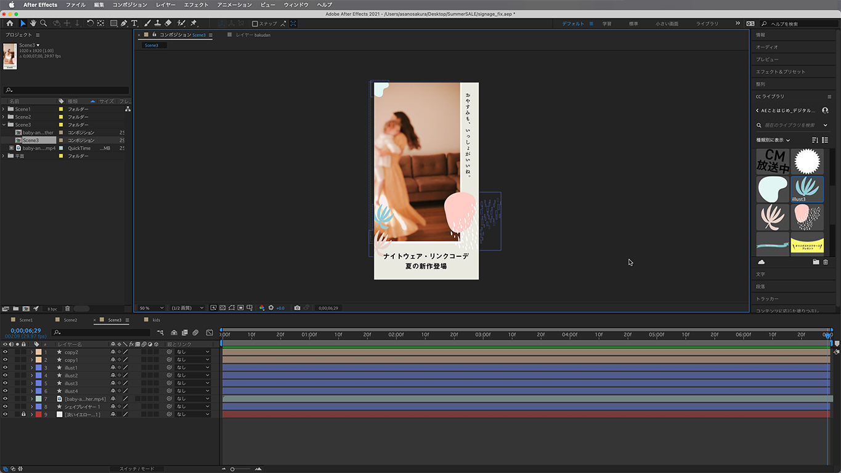Switch to the kids timeline tab

[156, 320]
